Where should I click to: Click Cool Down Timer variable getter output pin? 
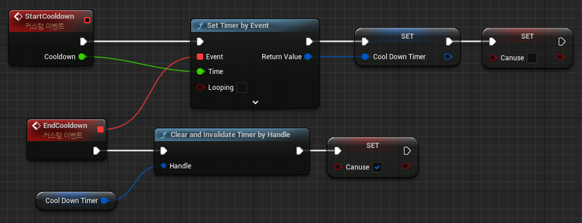[105, 201]
